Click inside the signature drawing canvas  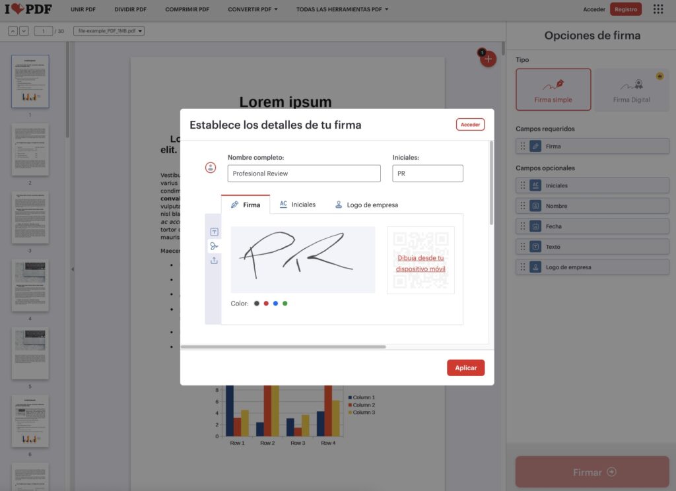302,259
